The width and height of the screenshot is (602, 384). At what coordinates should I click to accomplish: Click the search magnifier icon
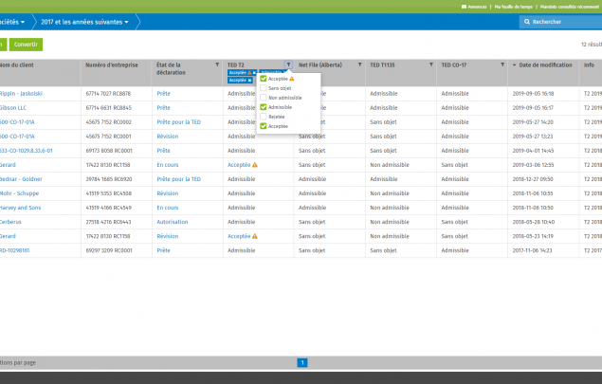coord(527,21)
